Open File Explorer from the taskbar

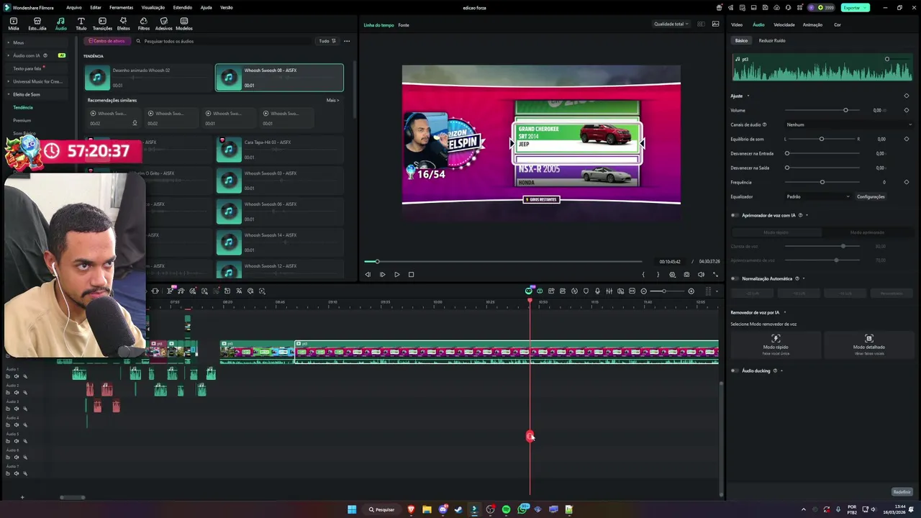coord(427,509)
